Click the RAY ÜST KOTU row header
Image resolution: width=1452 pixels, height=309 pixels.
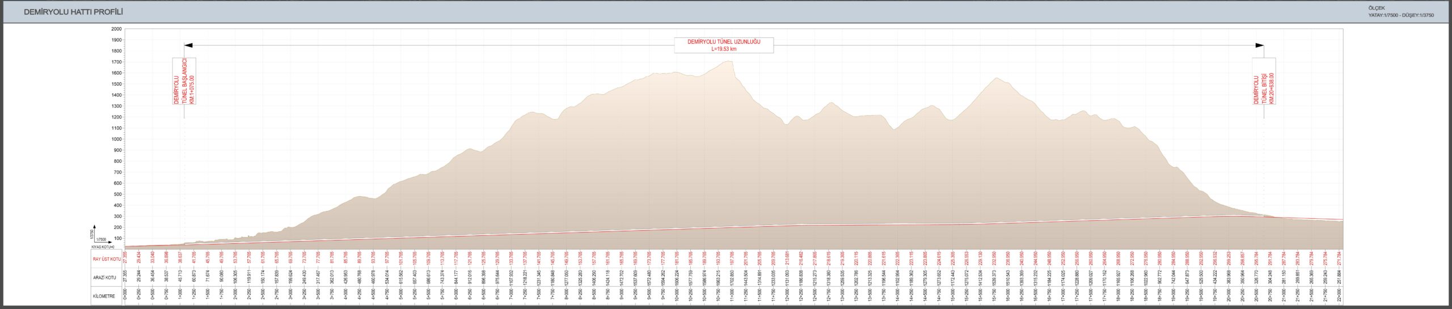point(107,259)
